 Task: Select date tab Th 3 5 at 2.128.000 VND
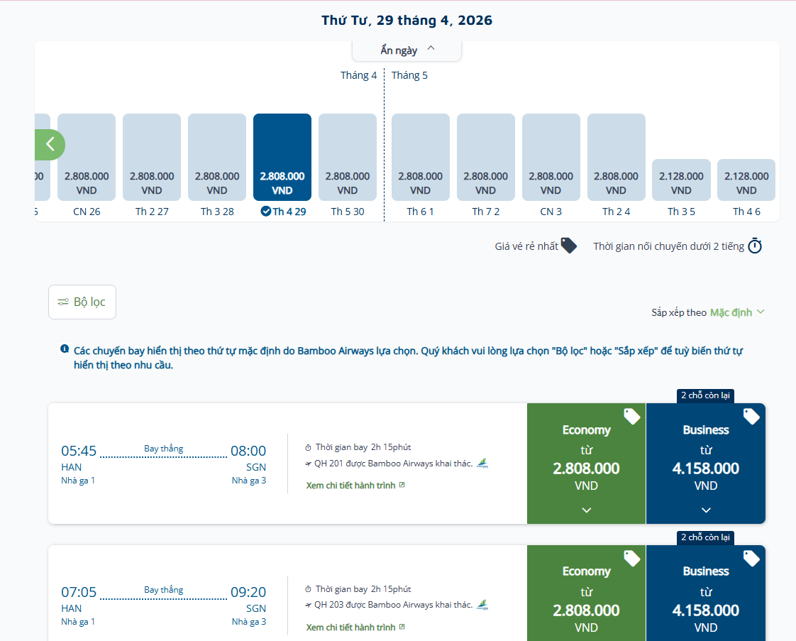[x=681, y=180]
